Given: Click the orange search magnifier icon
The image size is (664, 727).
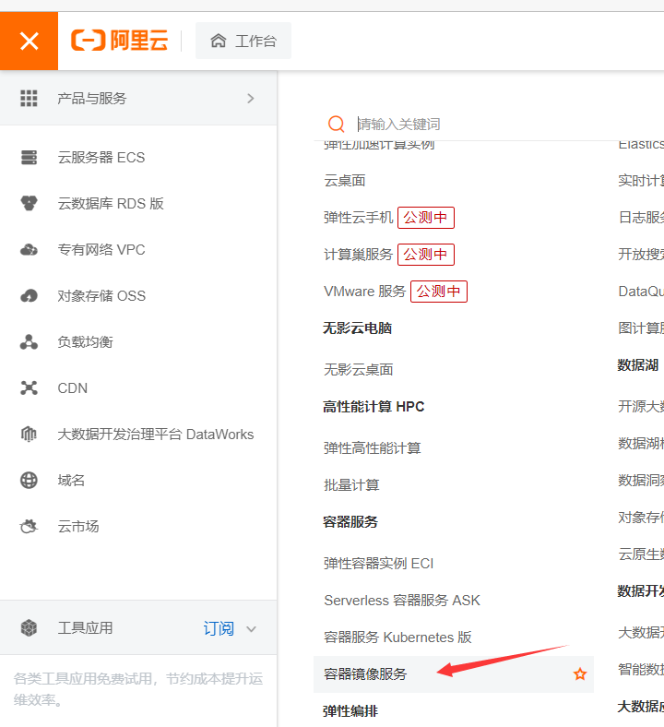Looking at the screenshot, I should (x=337, y=124).
